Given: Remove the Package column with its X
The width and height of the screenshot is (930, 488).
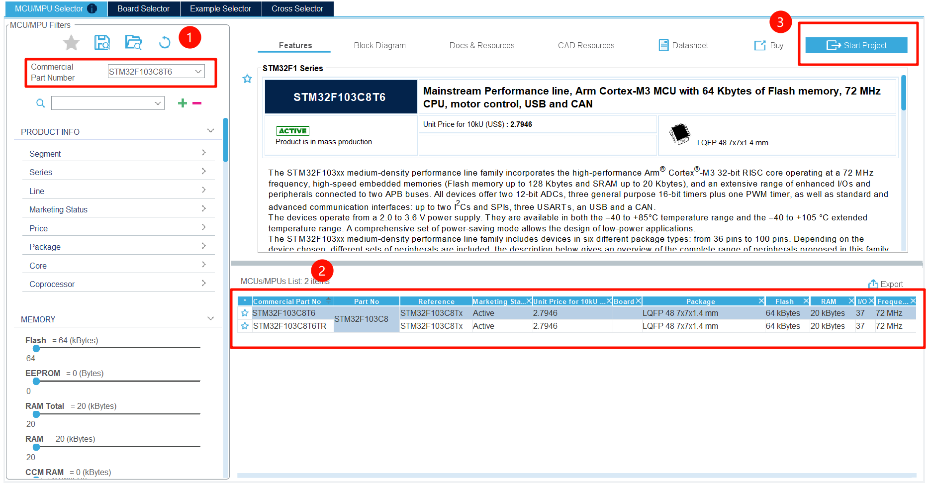Looking at the screenshot, I should [x=761, y=301].
